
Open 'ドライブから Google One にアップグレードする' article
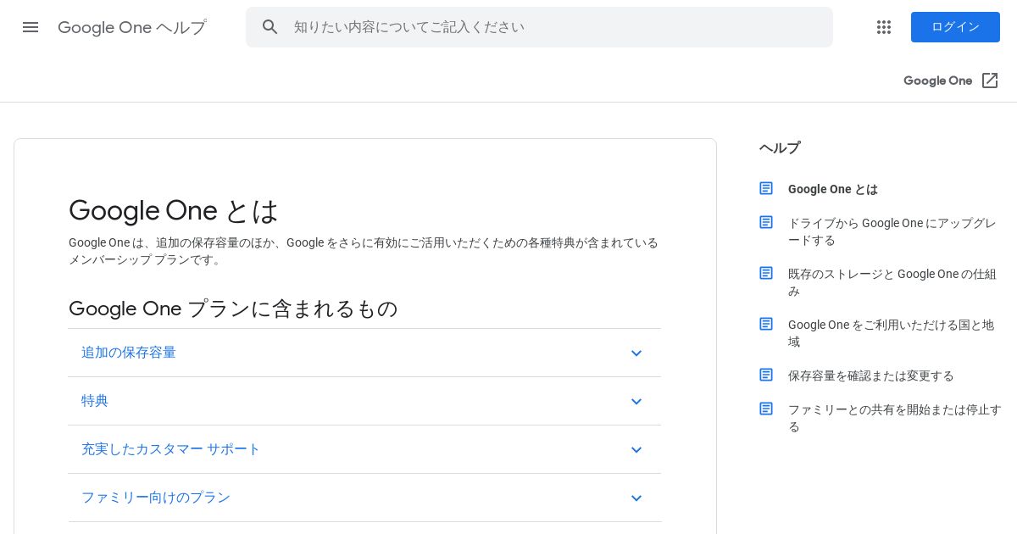pos(892,231)
